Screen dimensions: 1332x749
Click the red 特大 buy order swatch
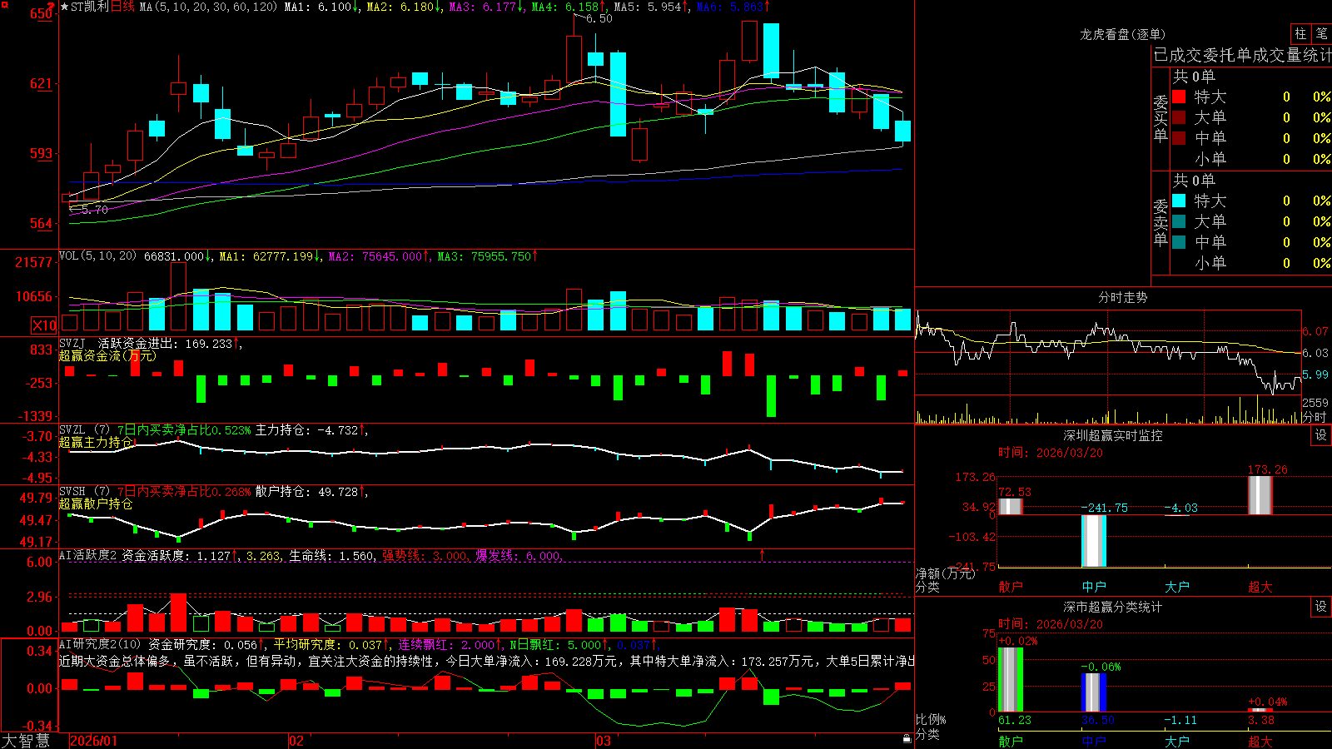tap(1179, 97)
